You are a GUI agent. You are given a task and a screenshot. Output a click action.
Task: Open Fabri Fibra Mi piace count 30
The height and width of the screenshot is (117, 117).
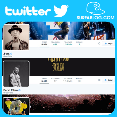click(79, 80)
